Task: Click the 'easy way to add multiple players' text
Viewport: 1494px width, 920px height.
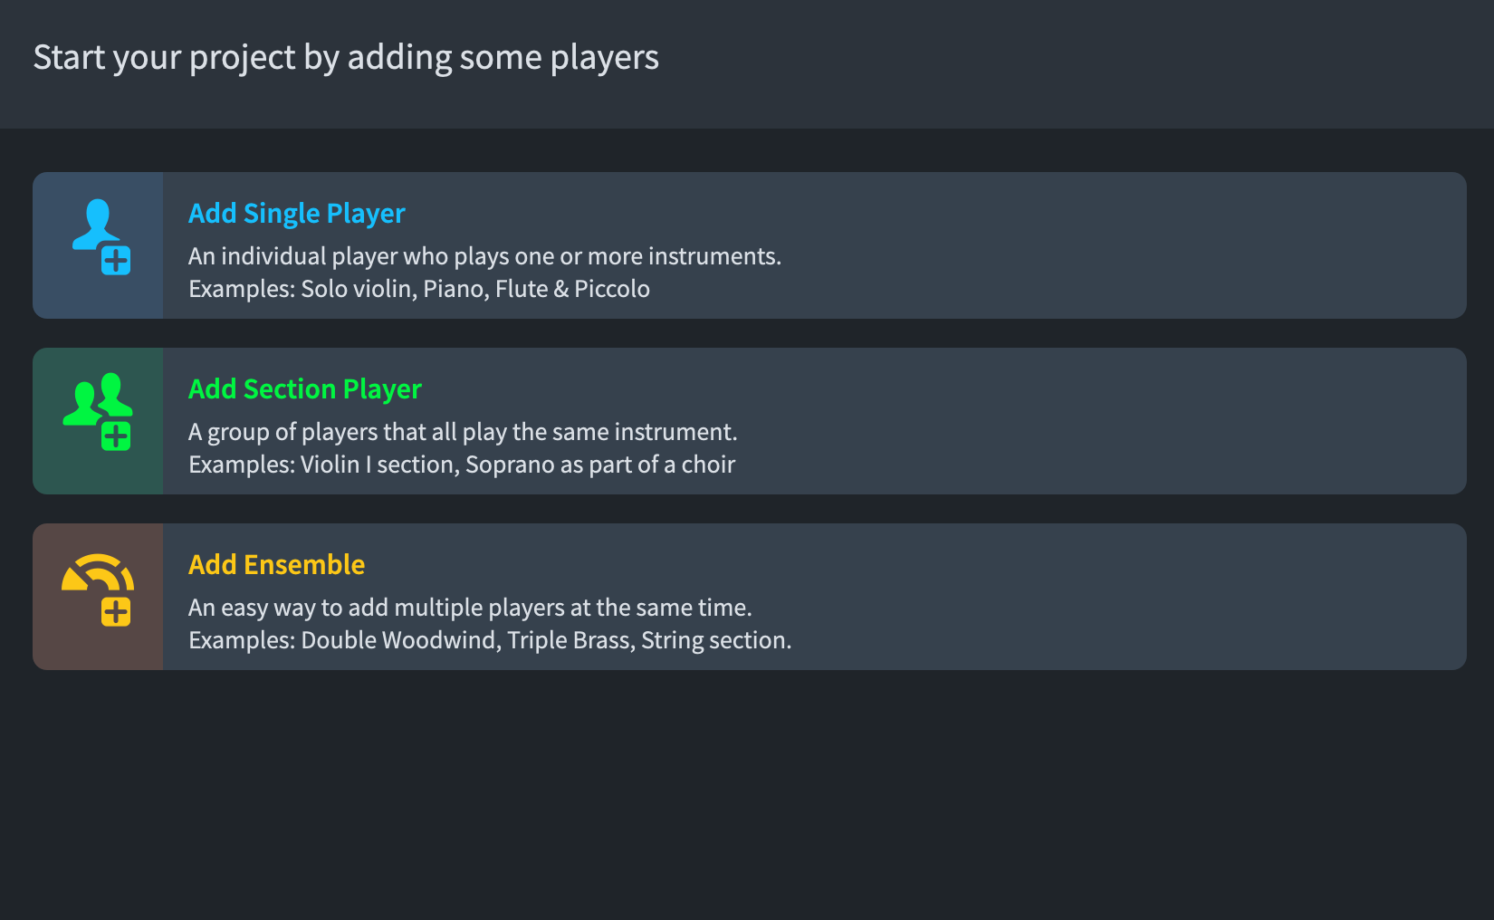Action: coord(470,608)
